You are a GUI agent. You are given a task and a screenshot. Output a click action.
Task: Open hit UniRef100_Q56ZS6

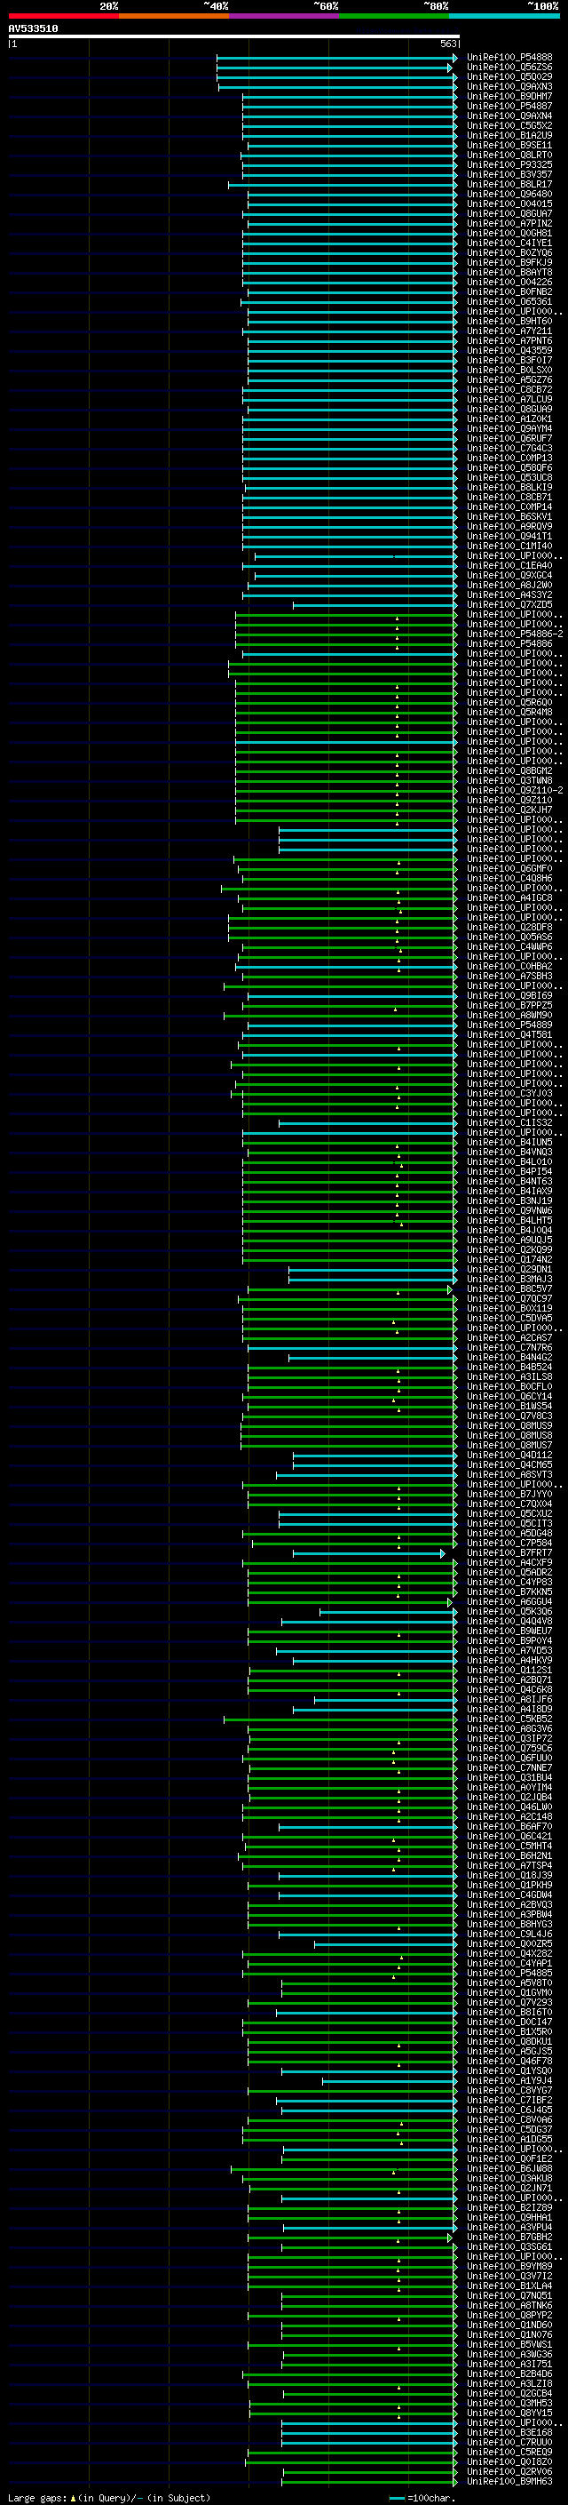pyautogui.click(x=509, y=68)
